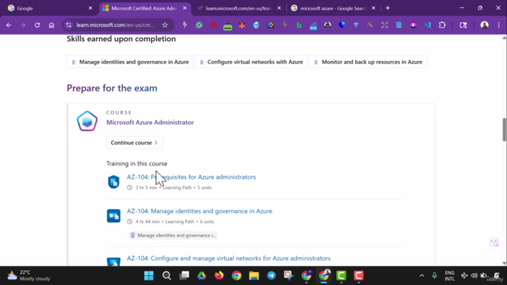The height and width of the screenshot is (285, 507).
Task: Go back to the previous page
Action: 9,25
